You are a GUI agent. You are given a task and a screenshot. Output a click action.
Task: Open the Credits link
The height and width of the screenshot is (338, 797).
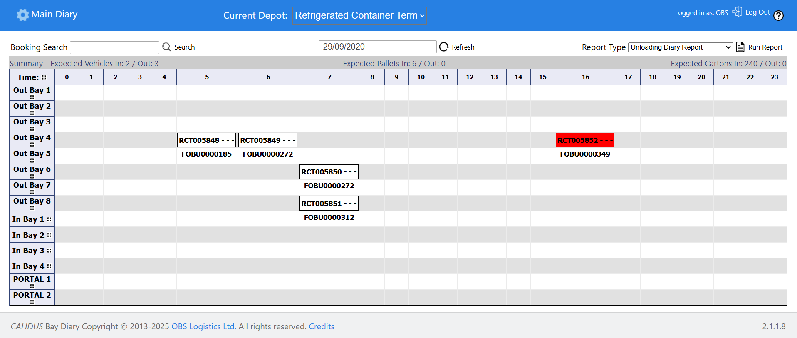point(322,326)
